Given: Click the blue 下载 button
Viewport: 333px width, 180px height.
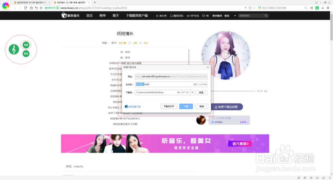Looking at the screenshot, I should (x=186, y=106).
